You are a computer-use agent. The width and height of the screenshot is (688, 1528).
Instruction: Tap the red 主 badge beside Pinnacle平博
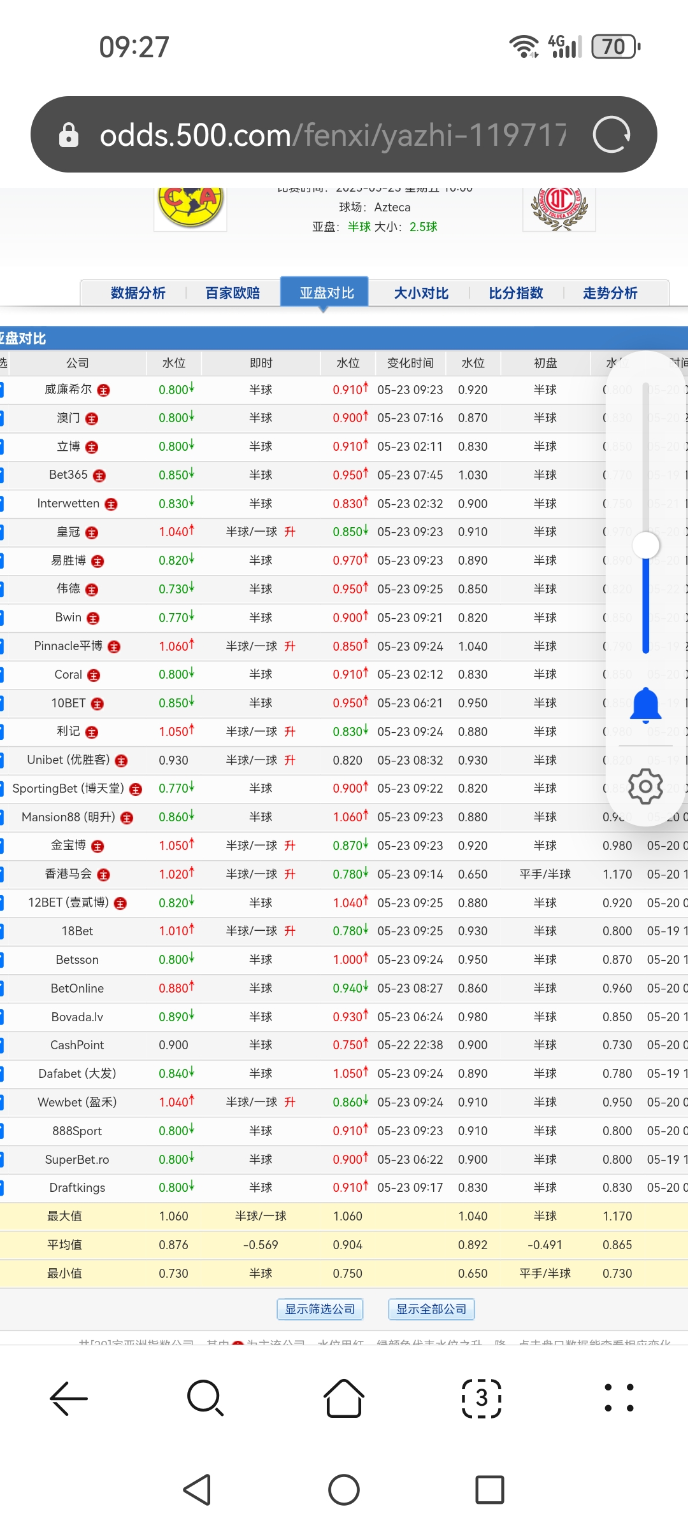click(x=114, y=647)
